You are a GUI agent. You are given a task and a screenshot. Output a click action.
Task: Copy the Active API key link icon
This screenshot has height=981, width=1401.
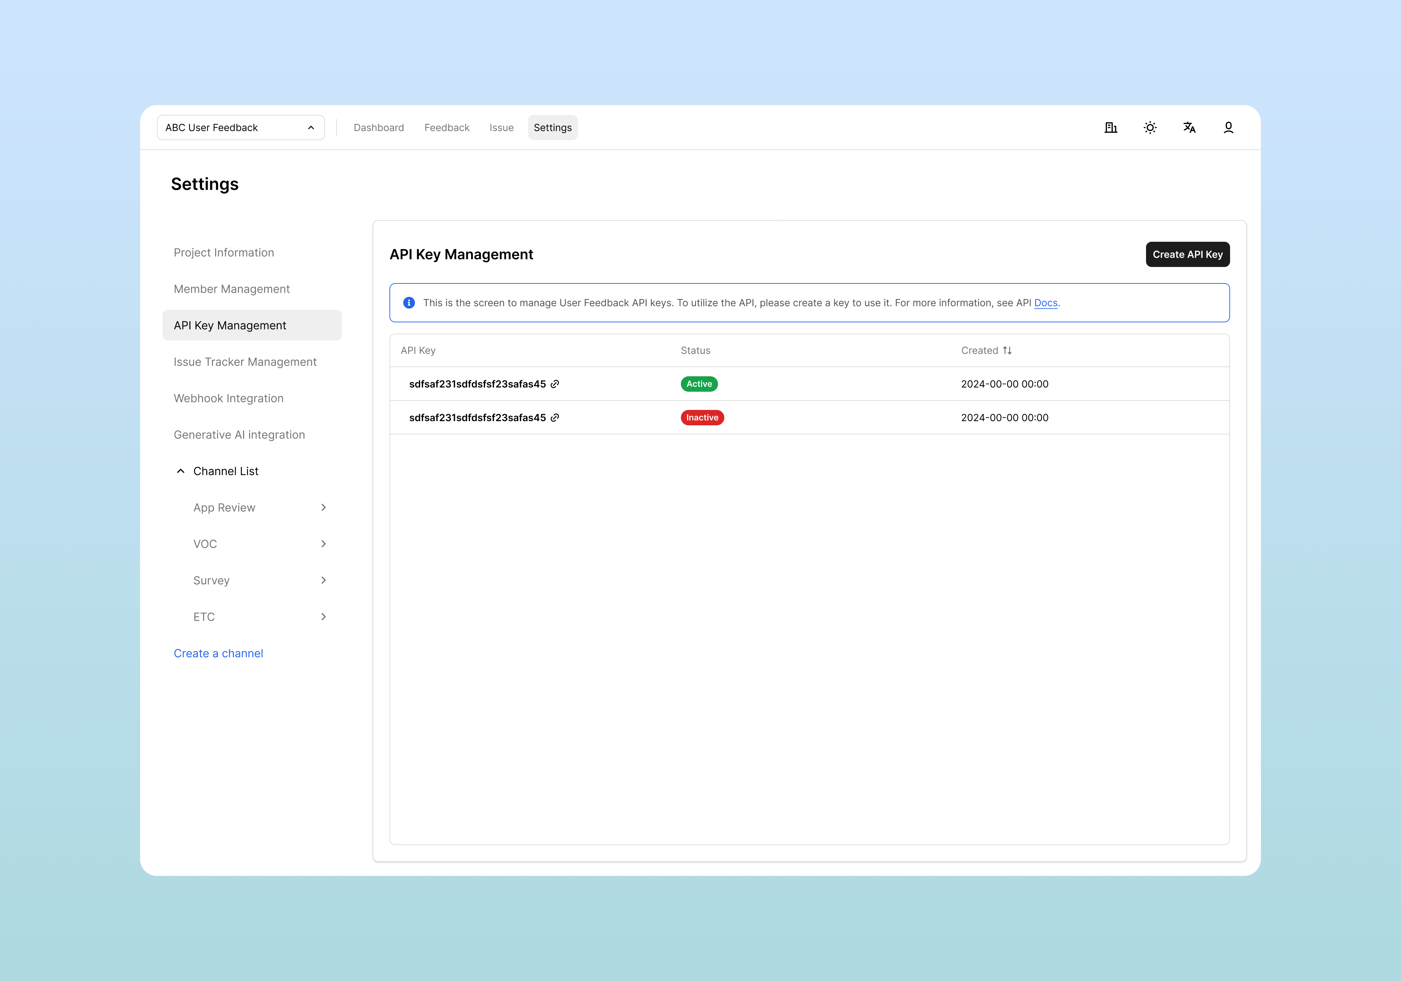coord(555,384)
